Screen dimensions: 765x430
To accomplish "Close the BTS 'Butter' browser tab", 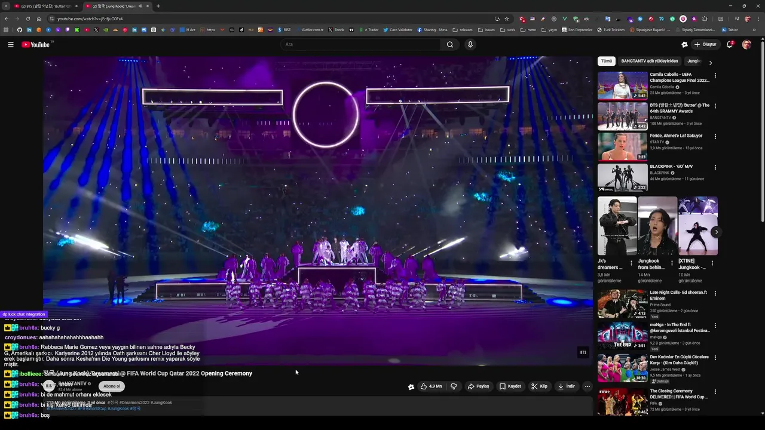I will tap(76, 6).
